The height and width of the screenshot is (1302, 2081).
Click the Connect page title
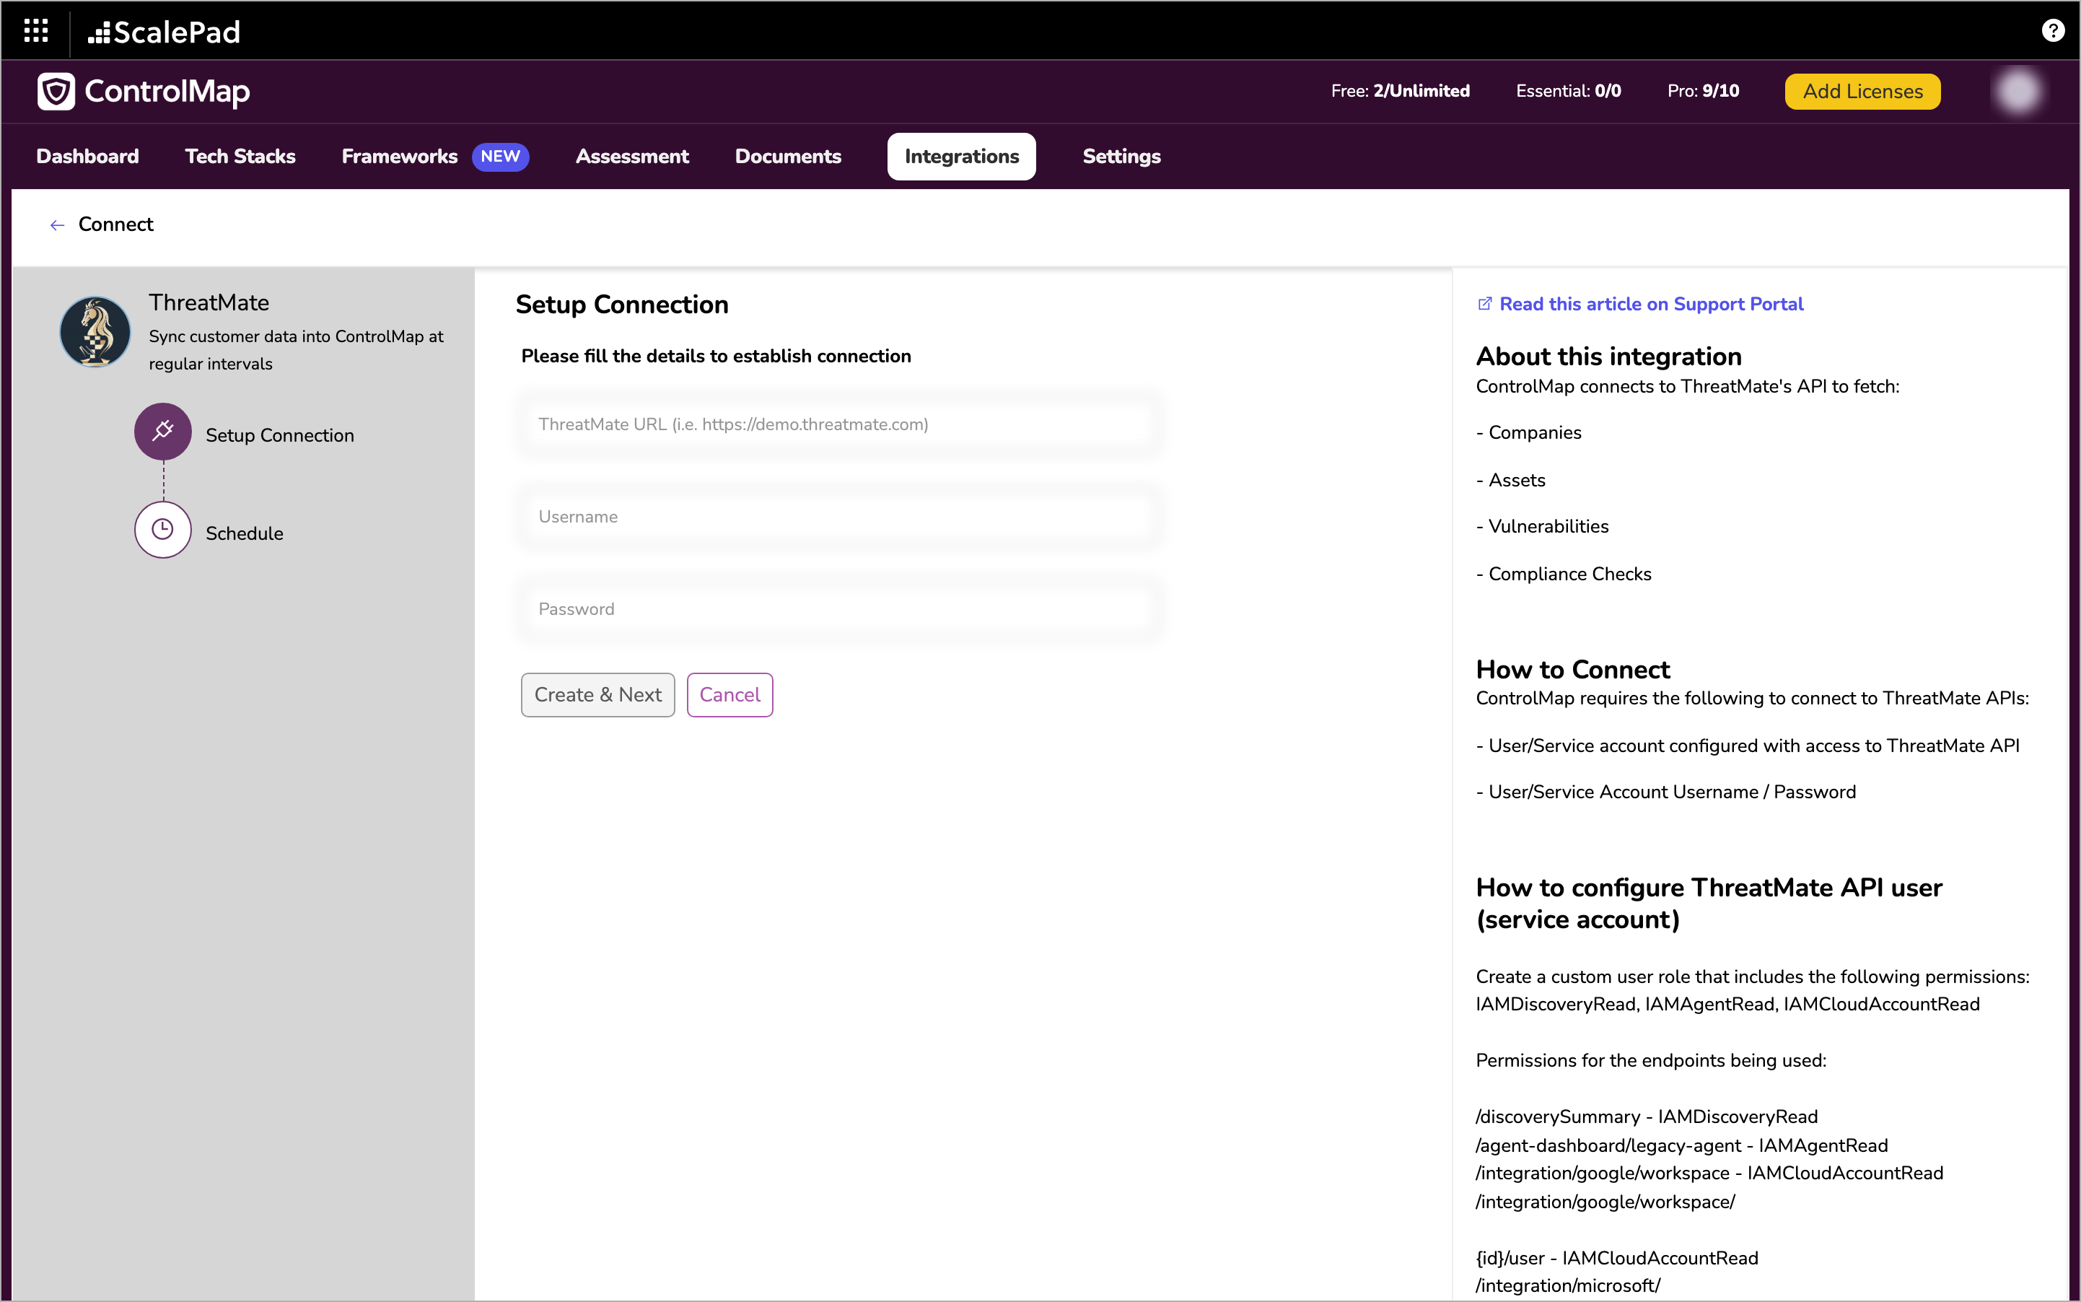pos(115,224)
